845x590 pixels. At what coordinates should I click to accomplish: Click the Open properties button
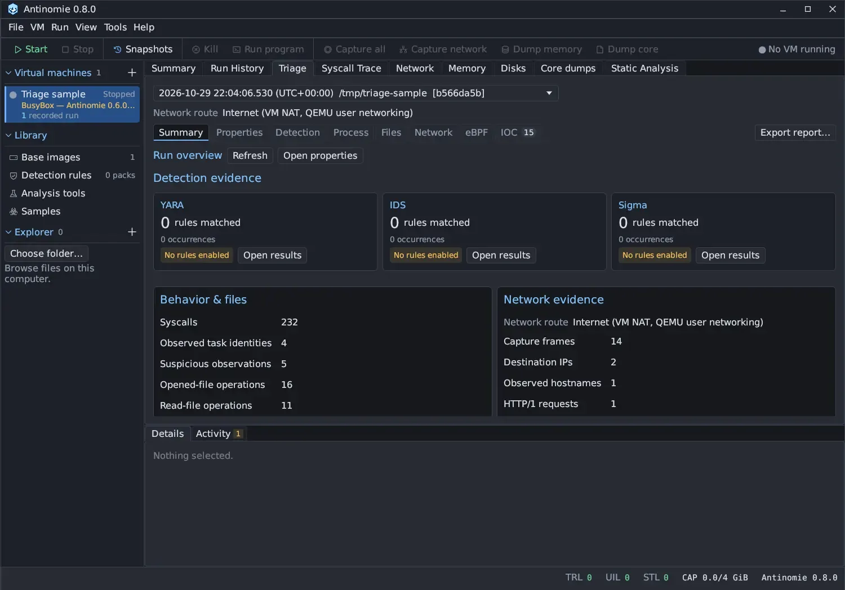click(x=320, y=155)
